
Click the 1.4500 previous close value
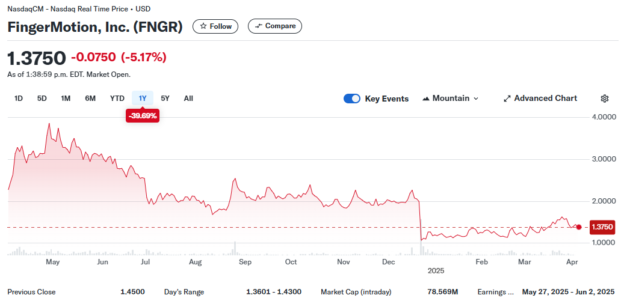pos(133,292)
